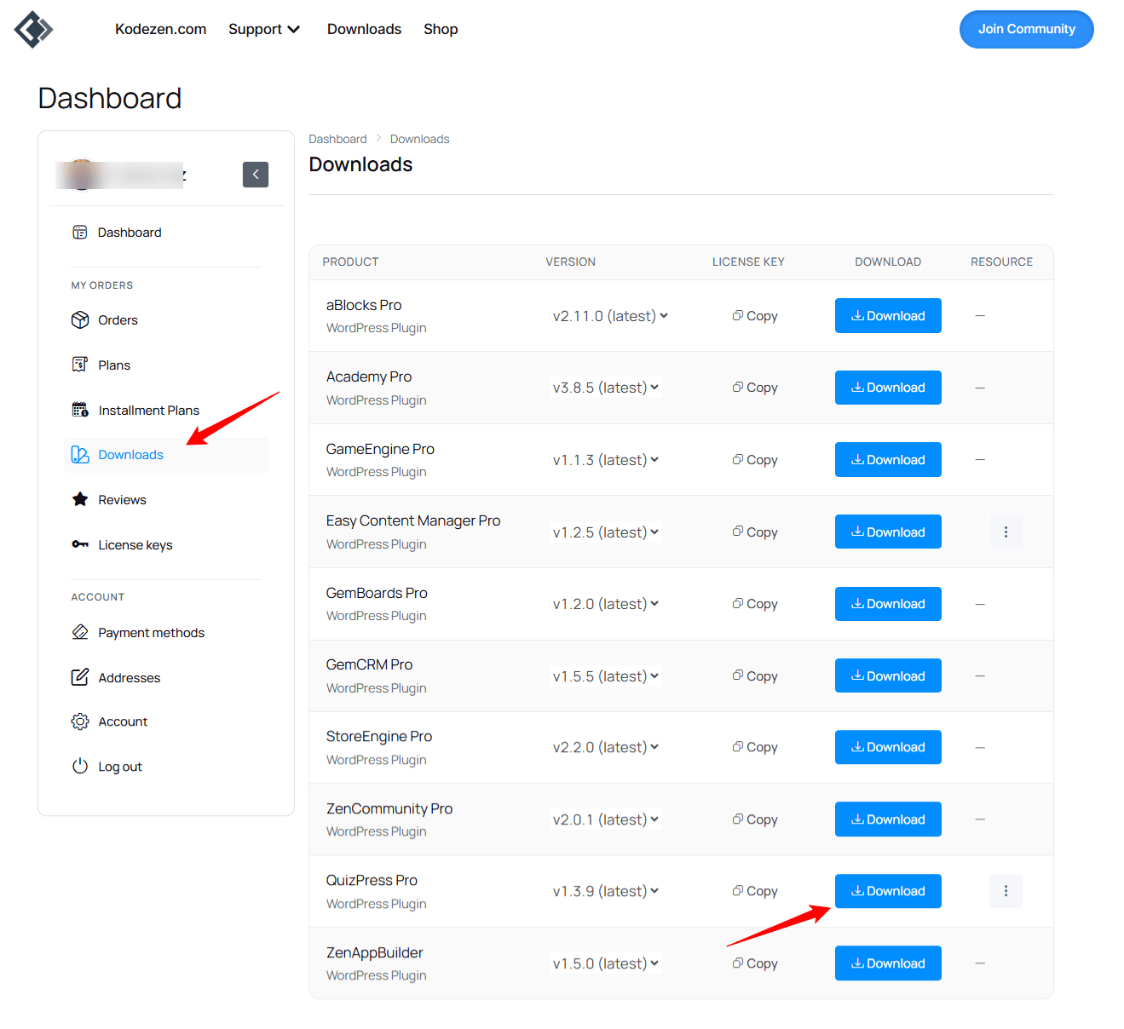Copy license key for ZenAppBuilder

click(755, 963)
